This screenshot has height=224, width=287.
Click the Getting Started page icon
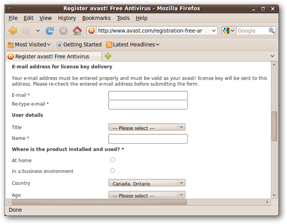pyautogui.click(x=59, y=45)
